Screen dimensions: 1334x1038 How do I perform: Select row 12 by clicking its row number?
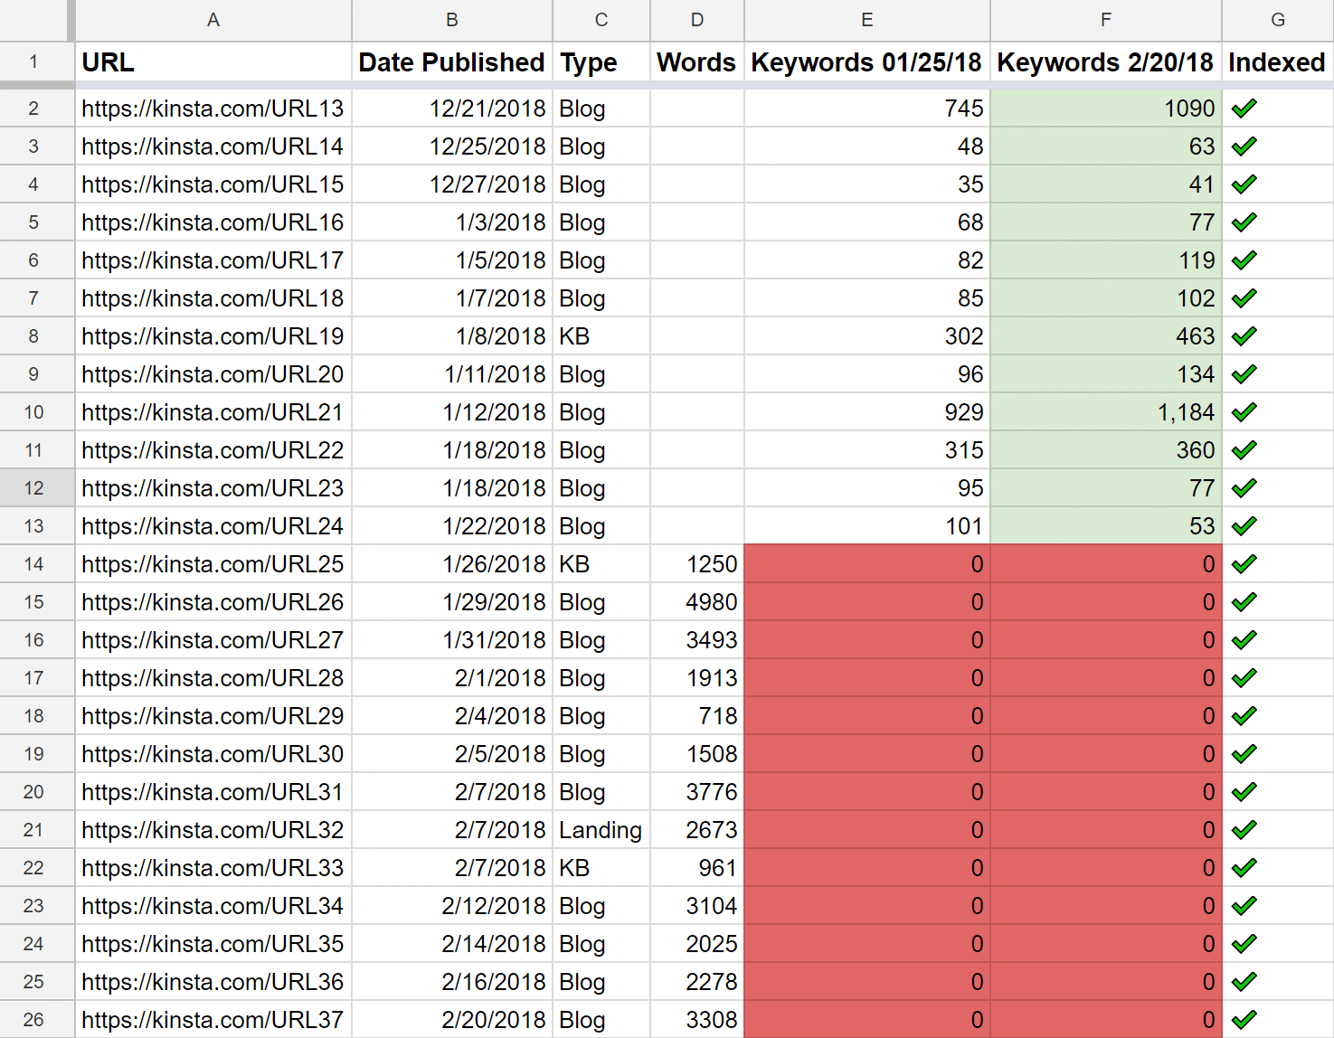pos(34,487)
